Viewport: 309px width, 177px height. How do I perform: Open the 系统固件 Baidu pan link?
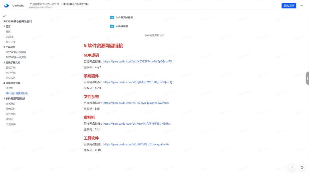(x=137, y=82)
